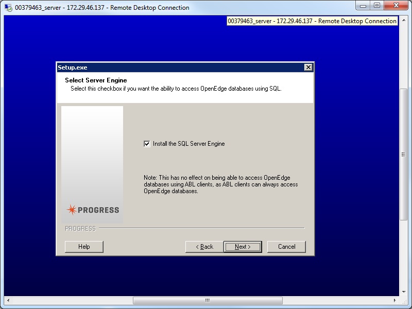Viewport: 412px width, 309px height.
Task: Click the vertical scrollbar thumb
Action: click(403, 154)
